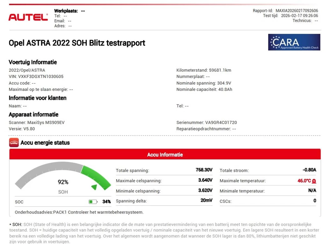This screenshot has height=244, width=326.
Task: Select the red Accu Informatie header bar
Action: point(165,155)
